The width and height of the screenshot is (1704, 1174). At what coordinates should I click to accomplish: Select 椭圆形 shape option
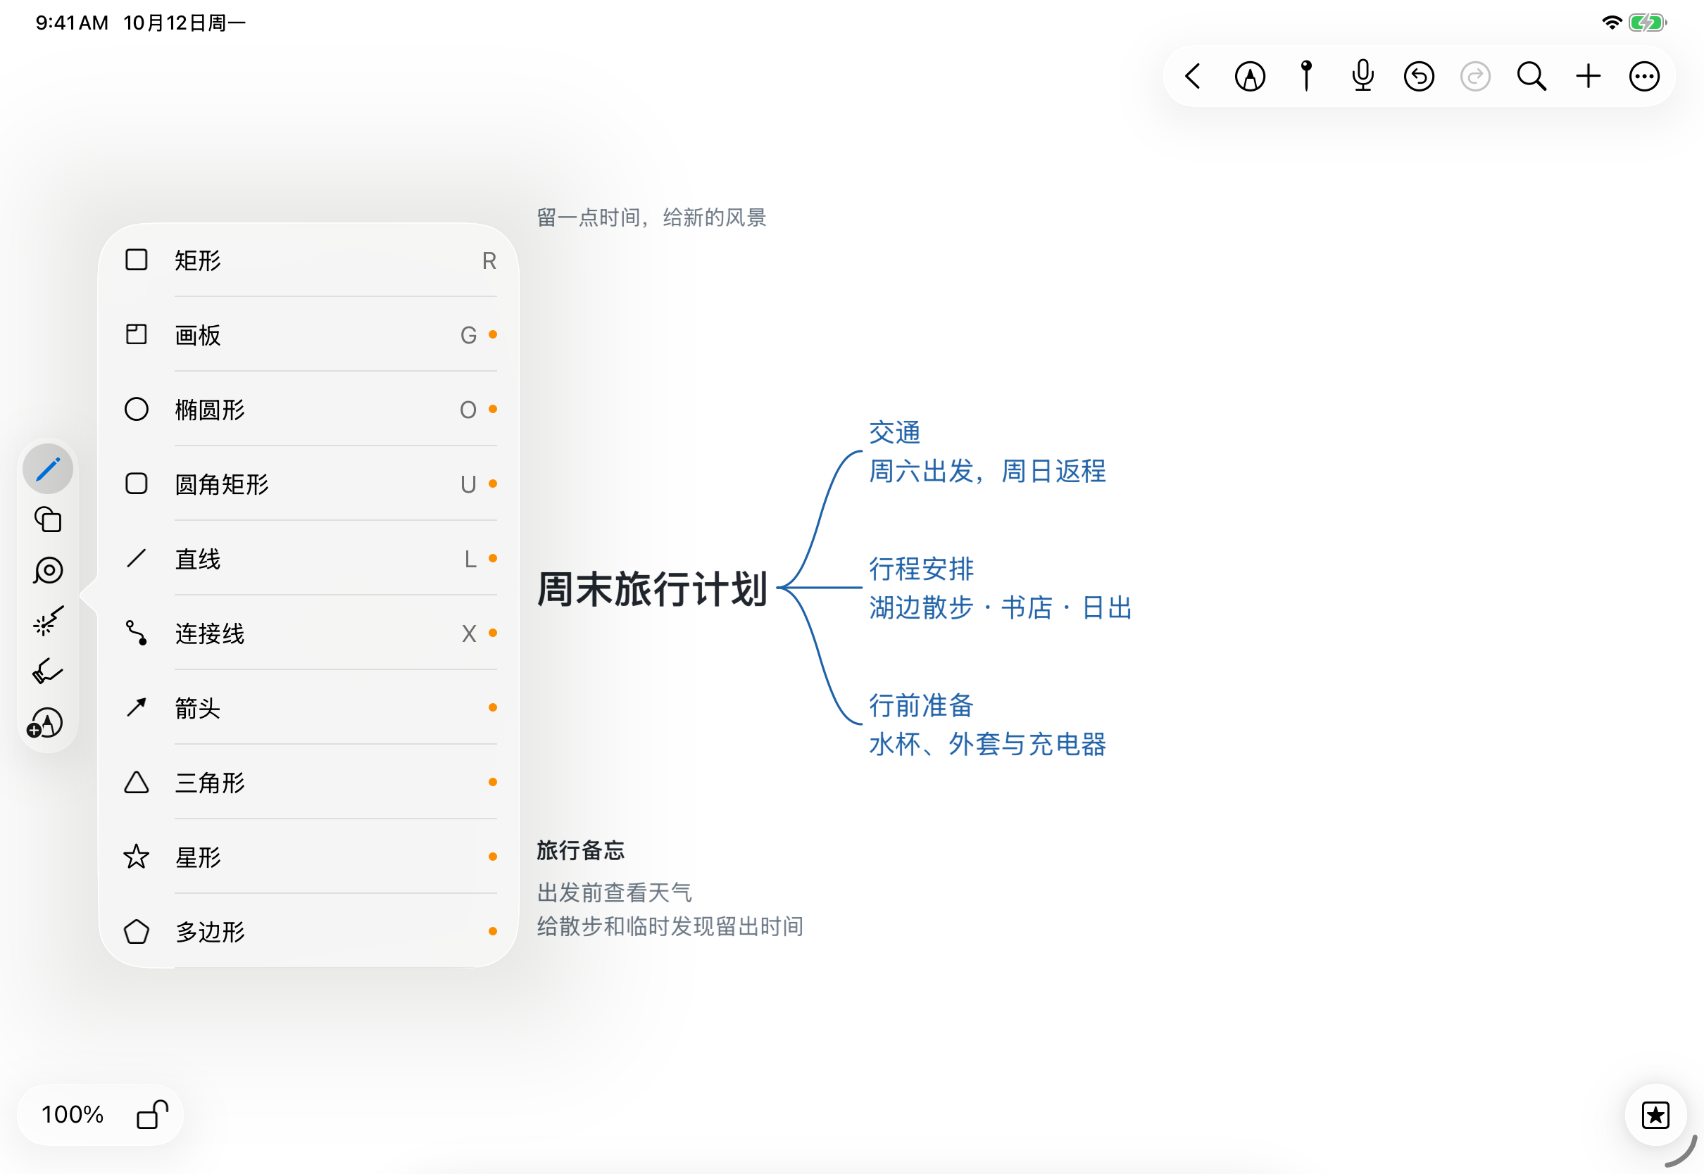click(308, 409)
